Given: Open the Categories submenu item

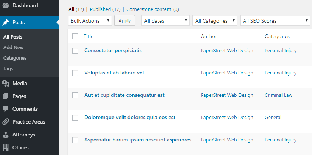Looking at the screenshot, I should pos(15,58).
